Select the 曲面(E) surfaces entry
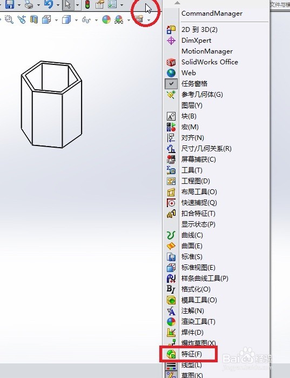290x378 pixels. [217, 246]
